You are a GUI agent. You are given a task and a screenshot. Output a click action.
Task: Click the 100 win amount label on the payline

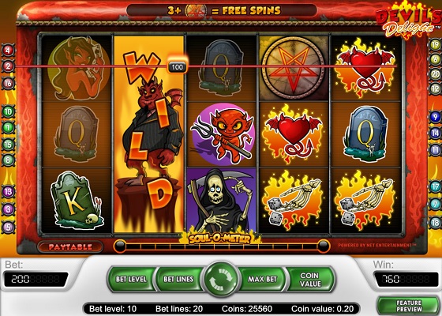(x=177, y=67)
